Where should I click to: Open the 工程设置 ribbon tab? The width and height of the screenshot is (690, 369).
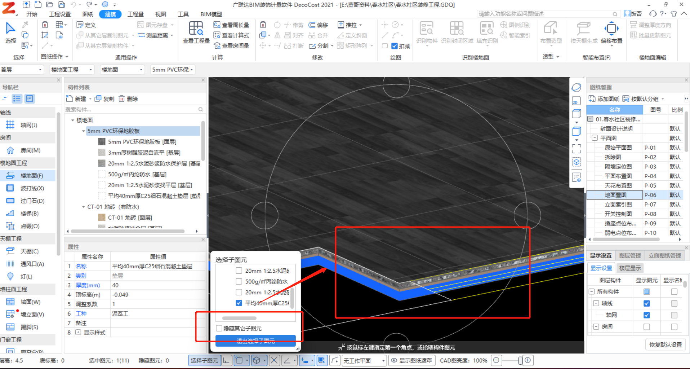(x=60, y=14)
